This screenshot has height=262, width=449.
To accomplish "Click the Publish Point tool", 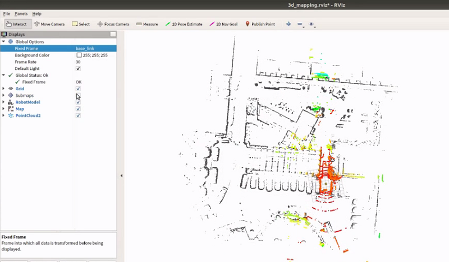I will [260, 24].
